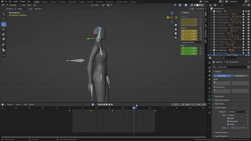Viewport: 251px width, 141px height.
Task: Open the Bone properties tab
Action: click(x=209, y=104)
